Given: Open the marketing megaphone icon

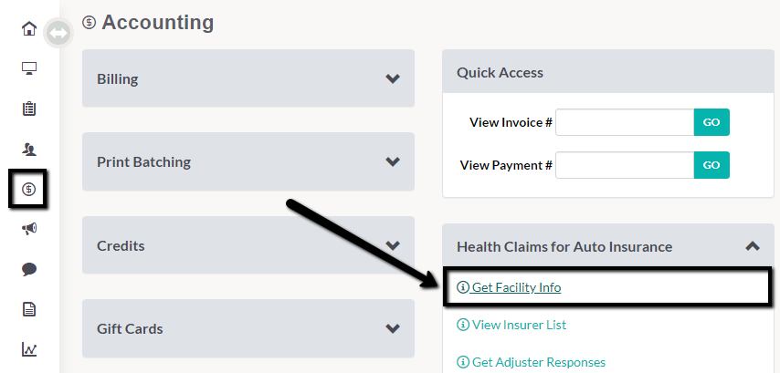Looking at the screenshot, I should click(x=29, y=229).
